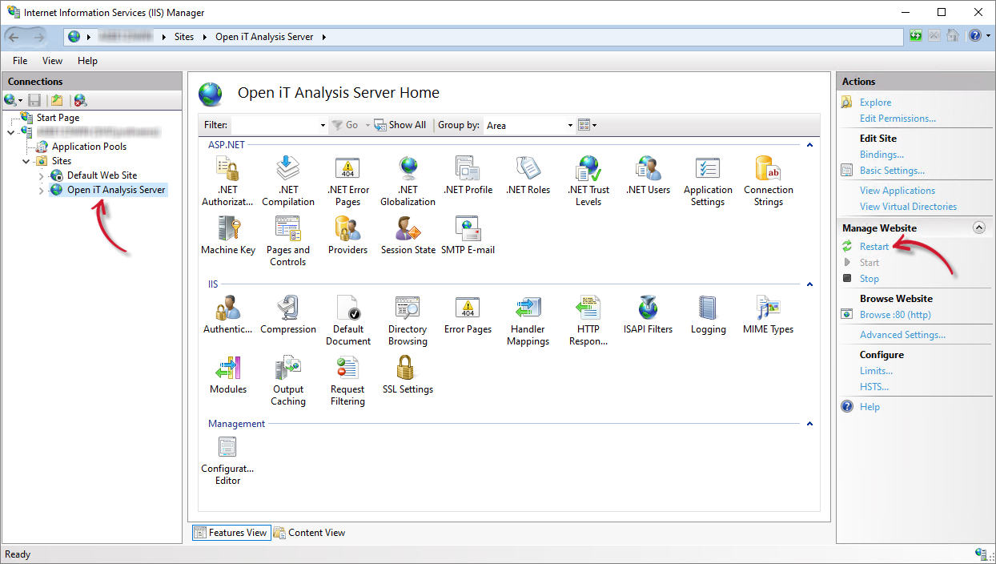Open the MIME Types icon
Image resolution: width=996 pixels, height=564 pixels.
coord(768,314)
